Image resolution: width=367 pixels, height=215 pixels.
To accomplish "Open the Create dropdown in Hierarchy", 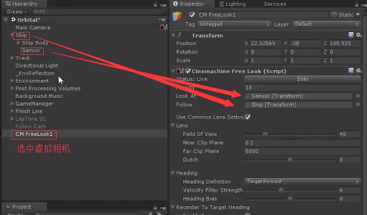I will point(17,12).
